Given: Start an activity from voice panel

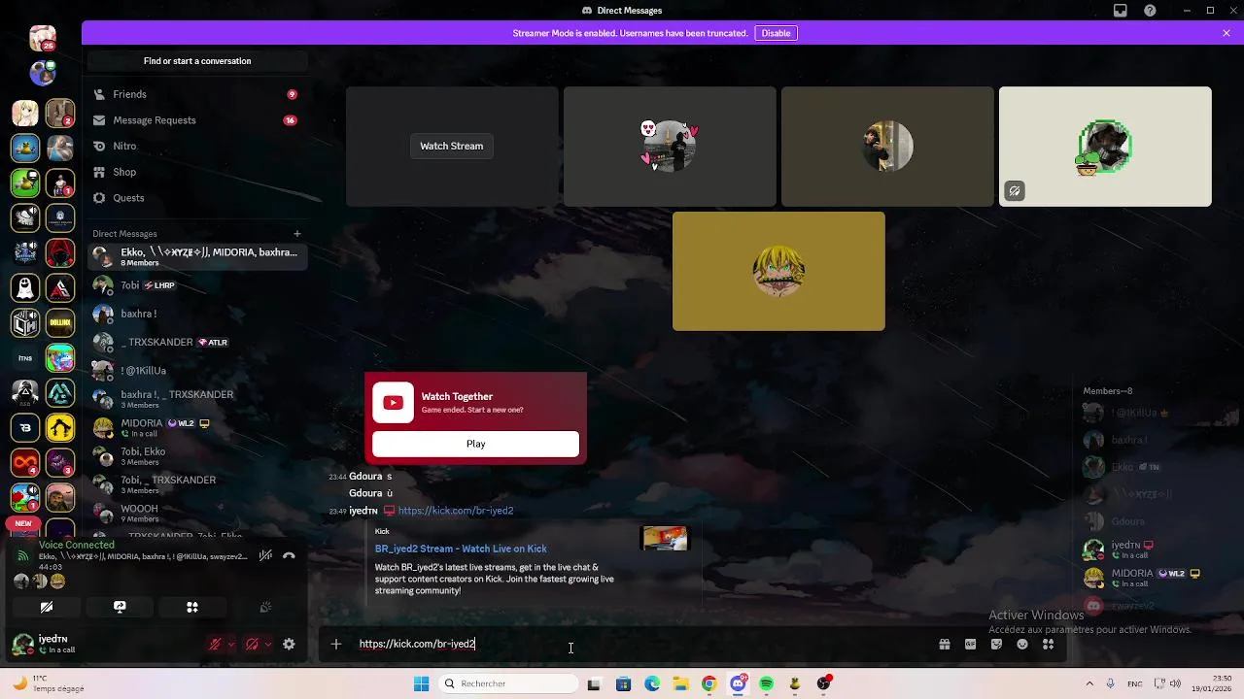Looking at the screenshot, I should coord(192,607).
